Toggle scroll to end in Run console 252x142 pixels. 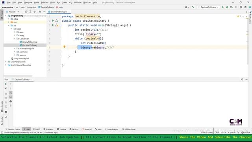coord(11,97)
